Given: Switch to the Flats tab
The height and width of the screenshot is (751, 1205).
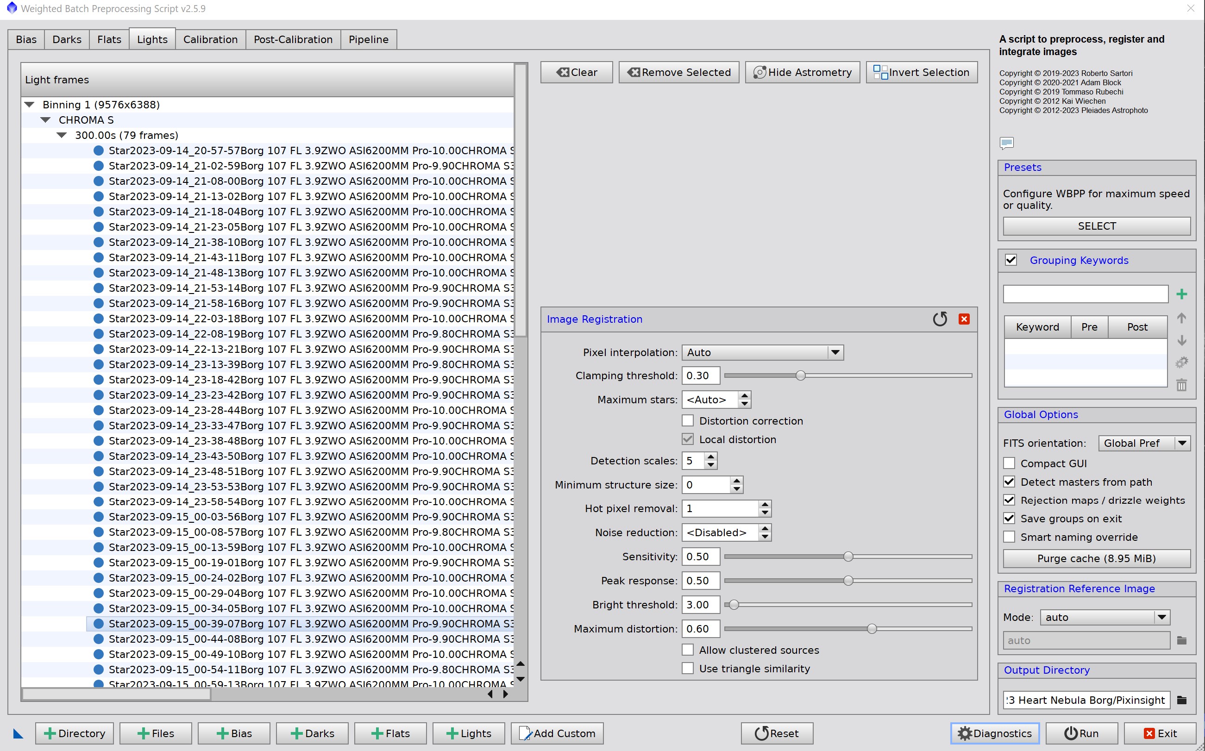Looking at the screenshot, I should pos(109,39).
